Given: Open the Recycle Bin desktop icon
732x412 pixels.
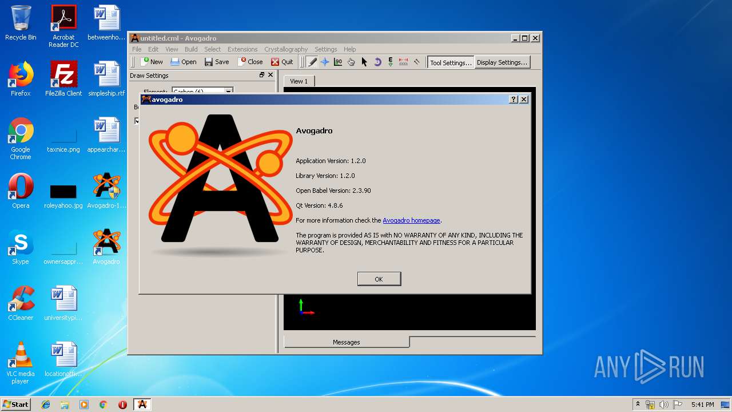Looking at the screenshot, I should tap(21, 23).
